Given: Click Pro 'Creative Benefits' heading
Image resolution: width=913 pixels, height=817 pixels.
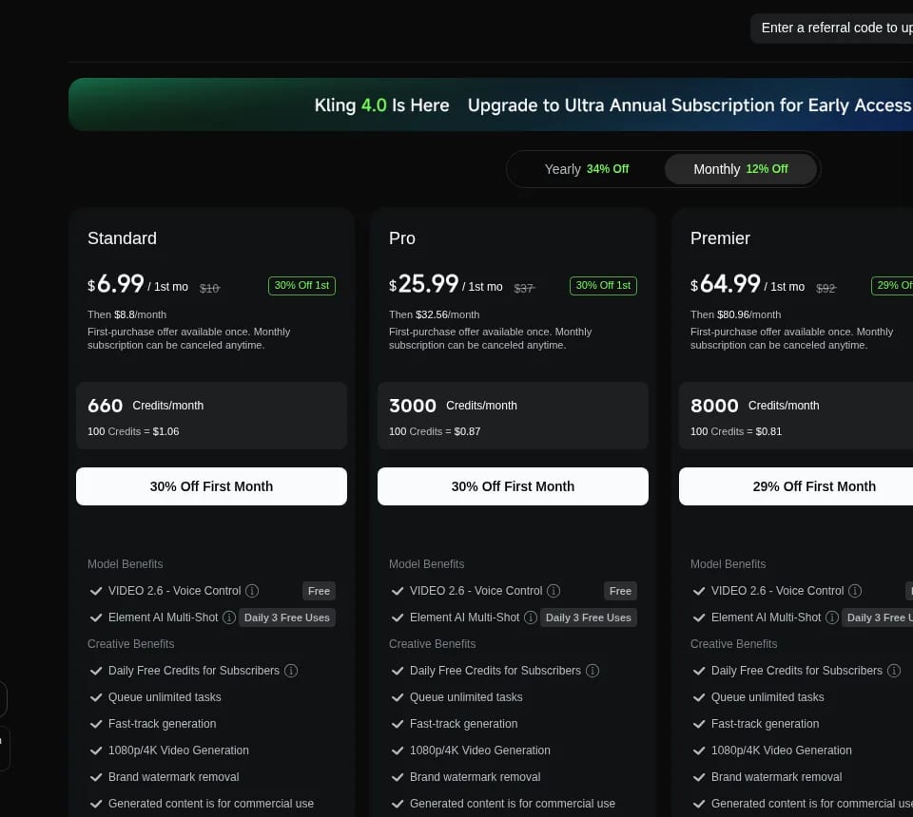Looking at the screenshot, I should pyautogui.click(x=432, y=644).
